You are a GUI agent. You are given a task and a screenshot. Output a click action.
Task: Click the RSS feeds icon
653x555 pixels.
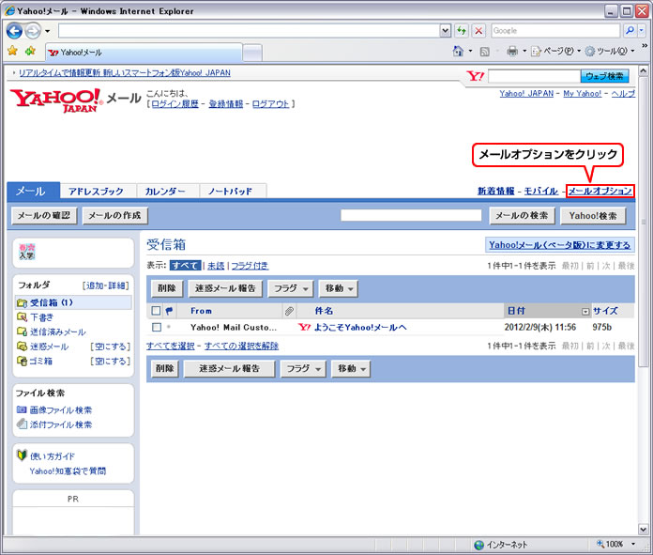[x=485, y=52]
